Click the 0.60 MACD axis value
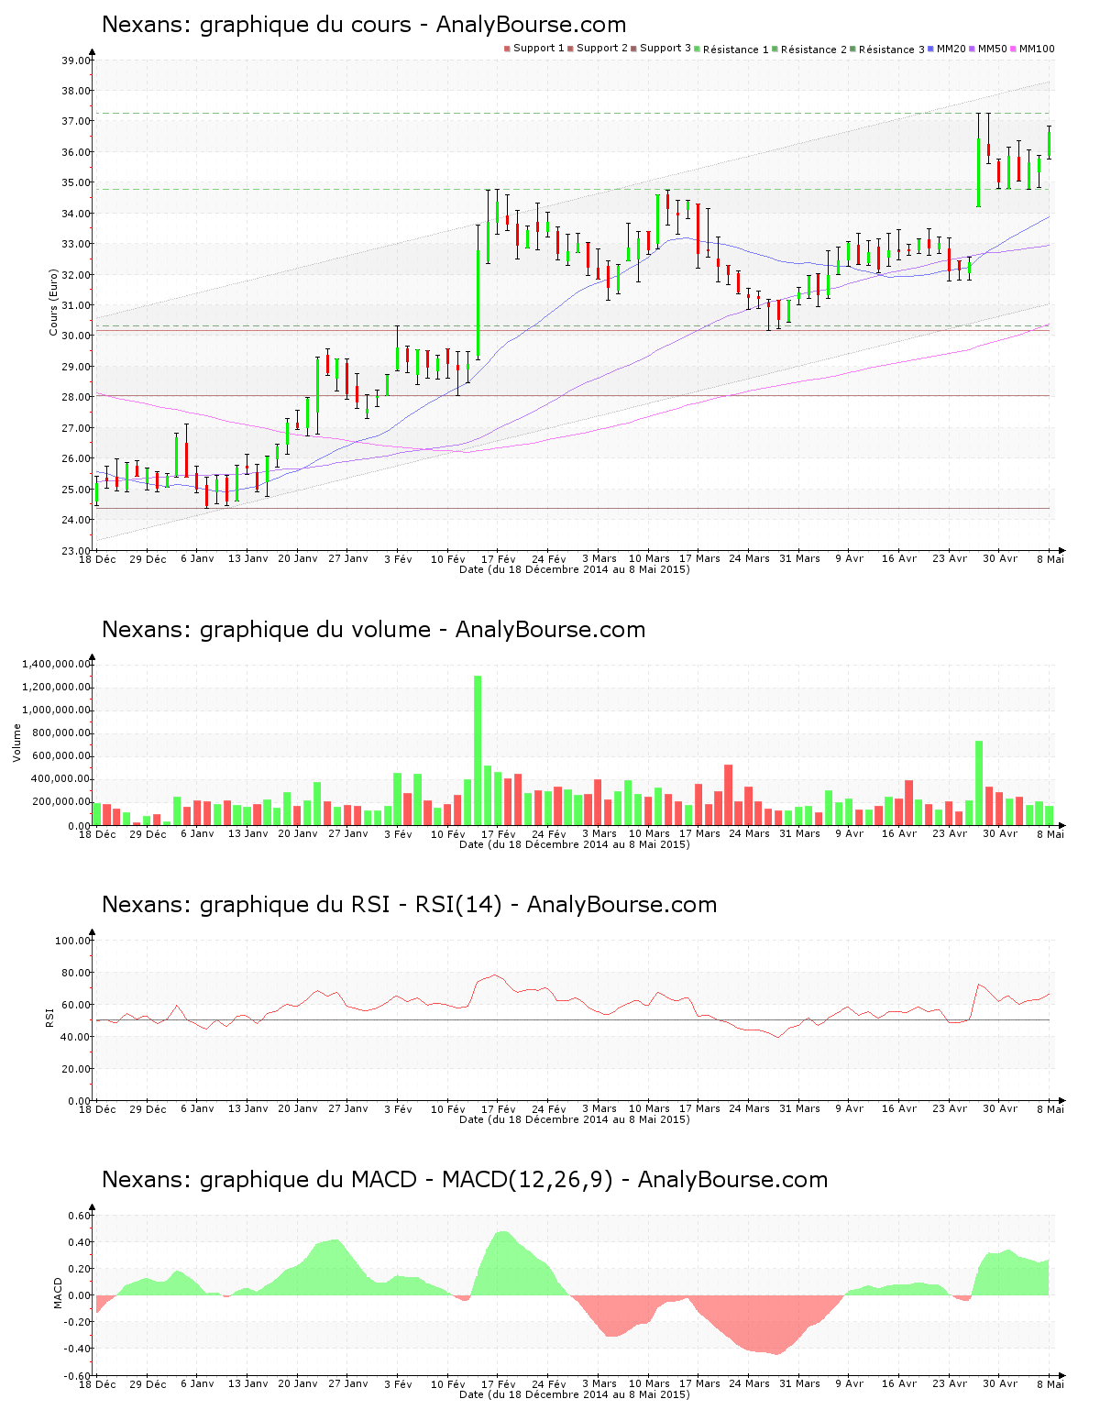 pyautogui.click(x=80, y=1216)
